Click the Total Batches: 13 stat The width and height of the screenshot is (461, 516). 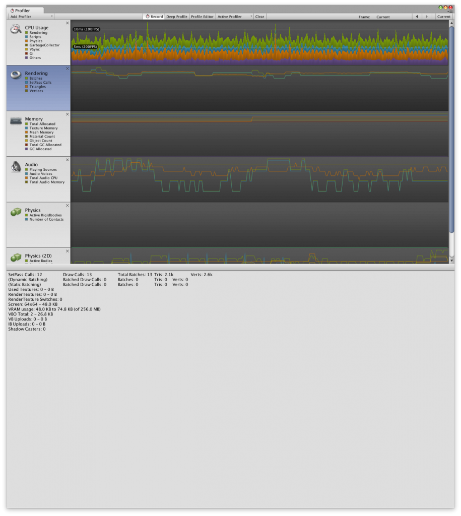(x=135, y=275)
